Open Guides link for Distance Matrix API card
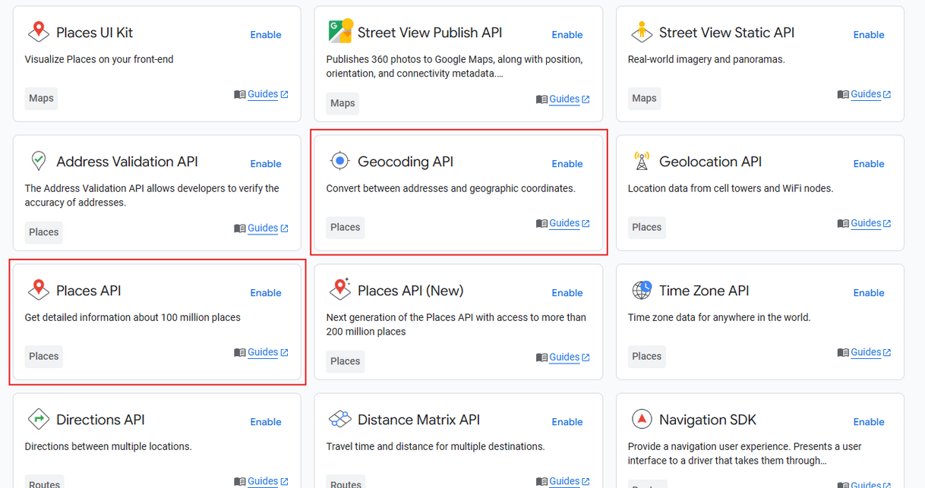 coord(564,481)
